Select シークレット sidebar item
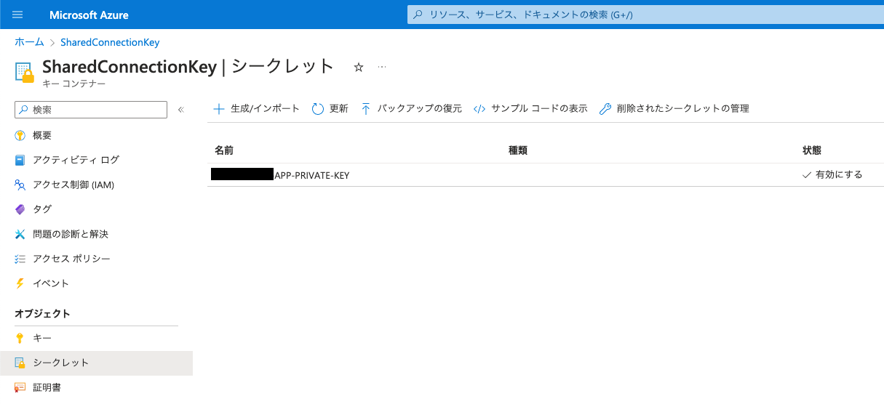Image resolution: width=884 pixels, height=404 pixels. coord(96,363)
